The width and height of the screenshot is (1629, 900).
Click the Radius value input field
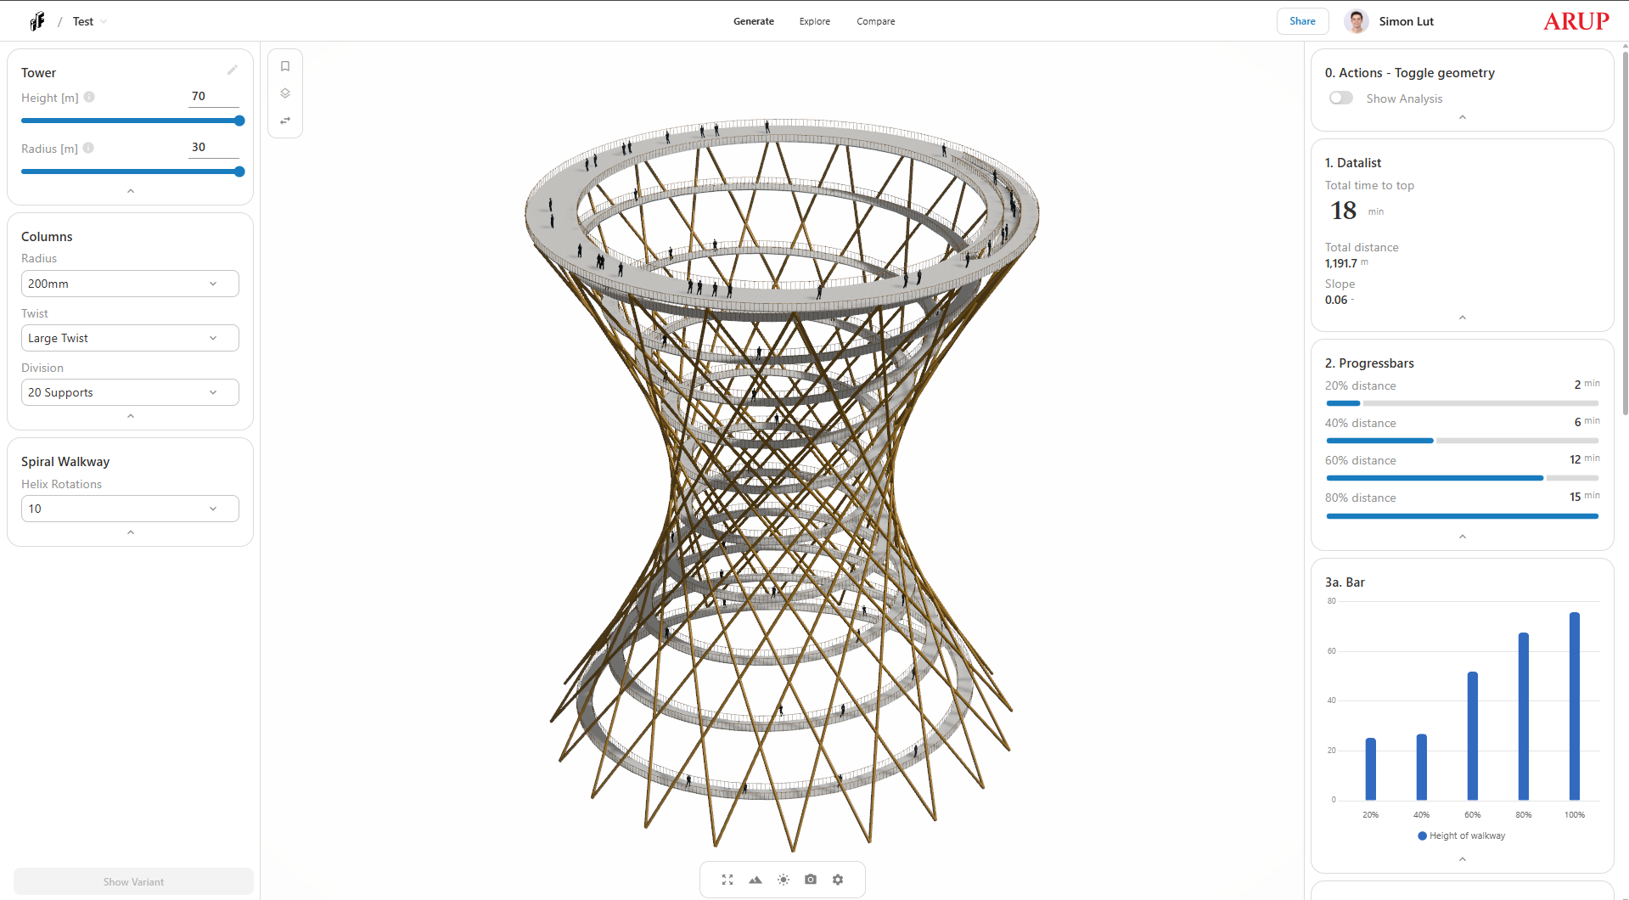pos(212,147)
